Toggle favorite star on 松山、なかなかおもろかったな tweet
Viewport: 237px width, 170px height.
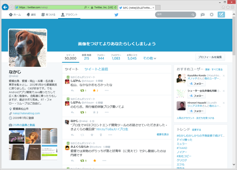click(x=94, y=90)
